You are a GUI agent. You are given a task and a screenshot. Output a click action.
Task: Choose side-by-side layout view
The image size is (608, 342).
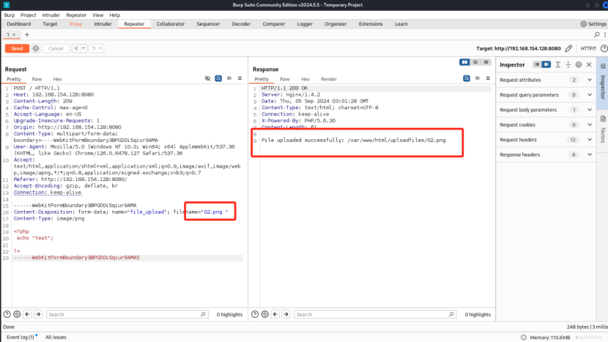pyautogui.click(x=464, y=62)
